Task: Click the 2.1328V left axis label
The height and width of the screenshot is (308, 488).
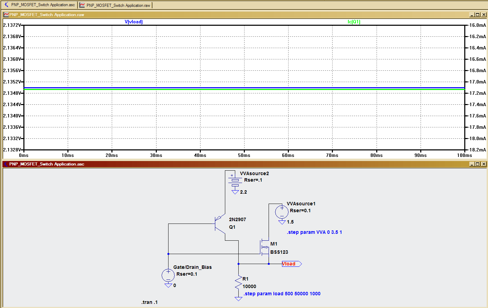Action: click(x=12, y=150)
